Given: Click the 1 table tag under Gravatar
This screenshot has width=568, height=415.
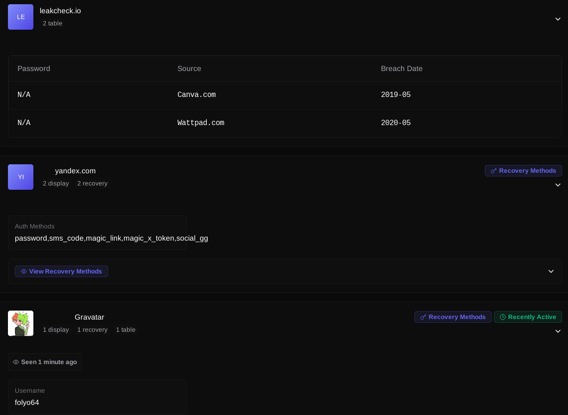Looking at the screenshot, I should (126, 330).
